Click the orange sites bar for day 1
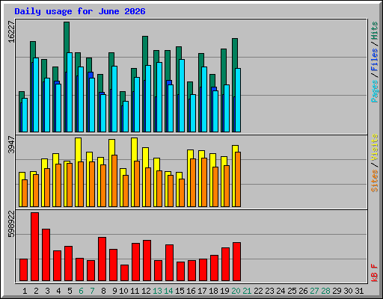 click(x=25, y=193)
